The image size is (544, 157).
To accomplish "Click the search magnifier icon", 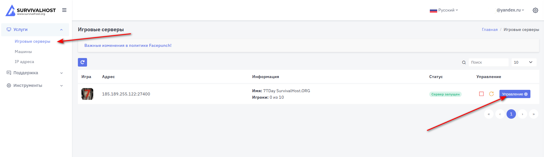I will point(464,62).
